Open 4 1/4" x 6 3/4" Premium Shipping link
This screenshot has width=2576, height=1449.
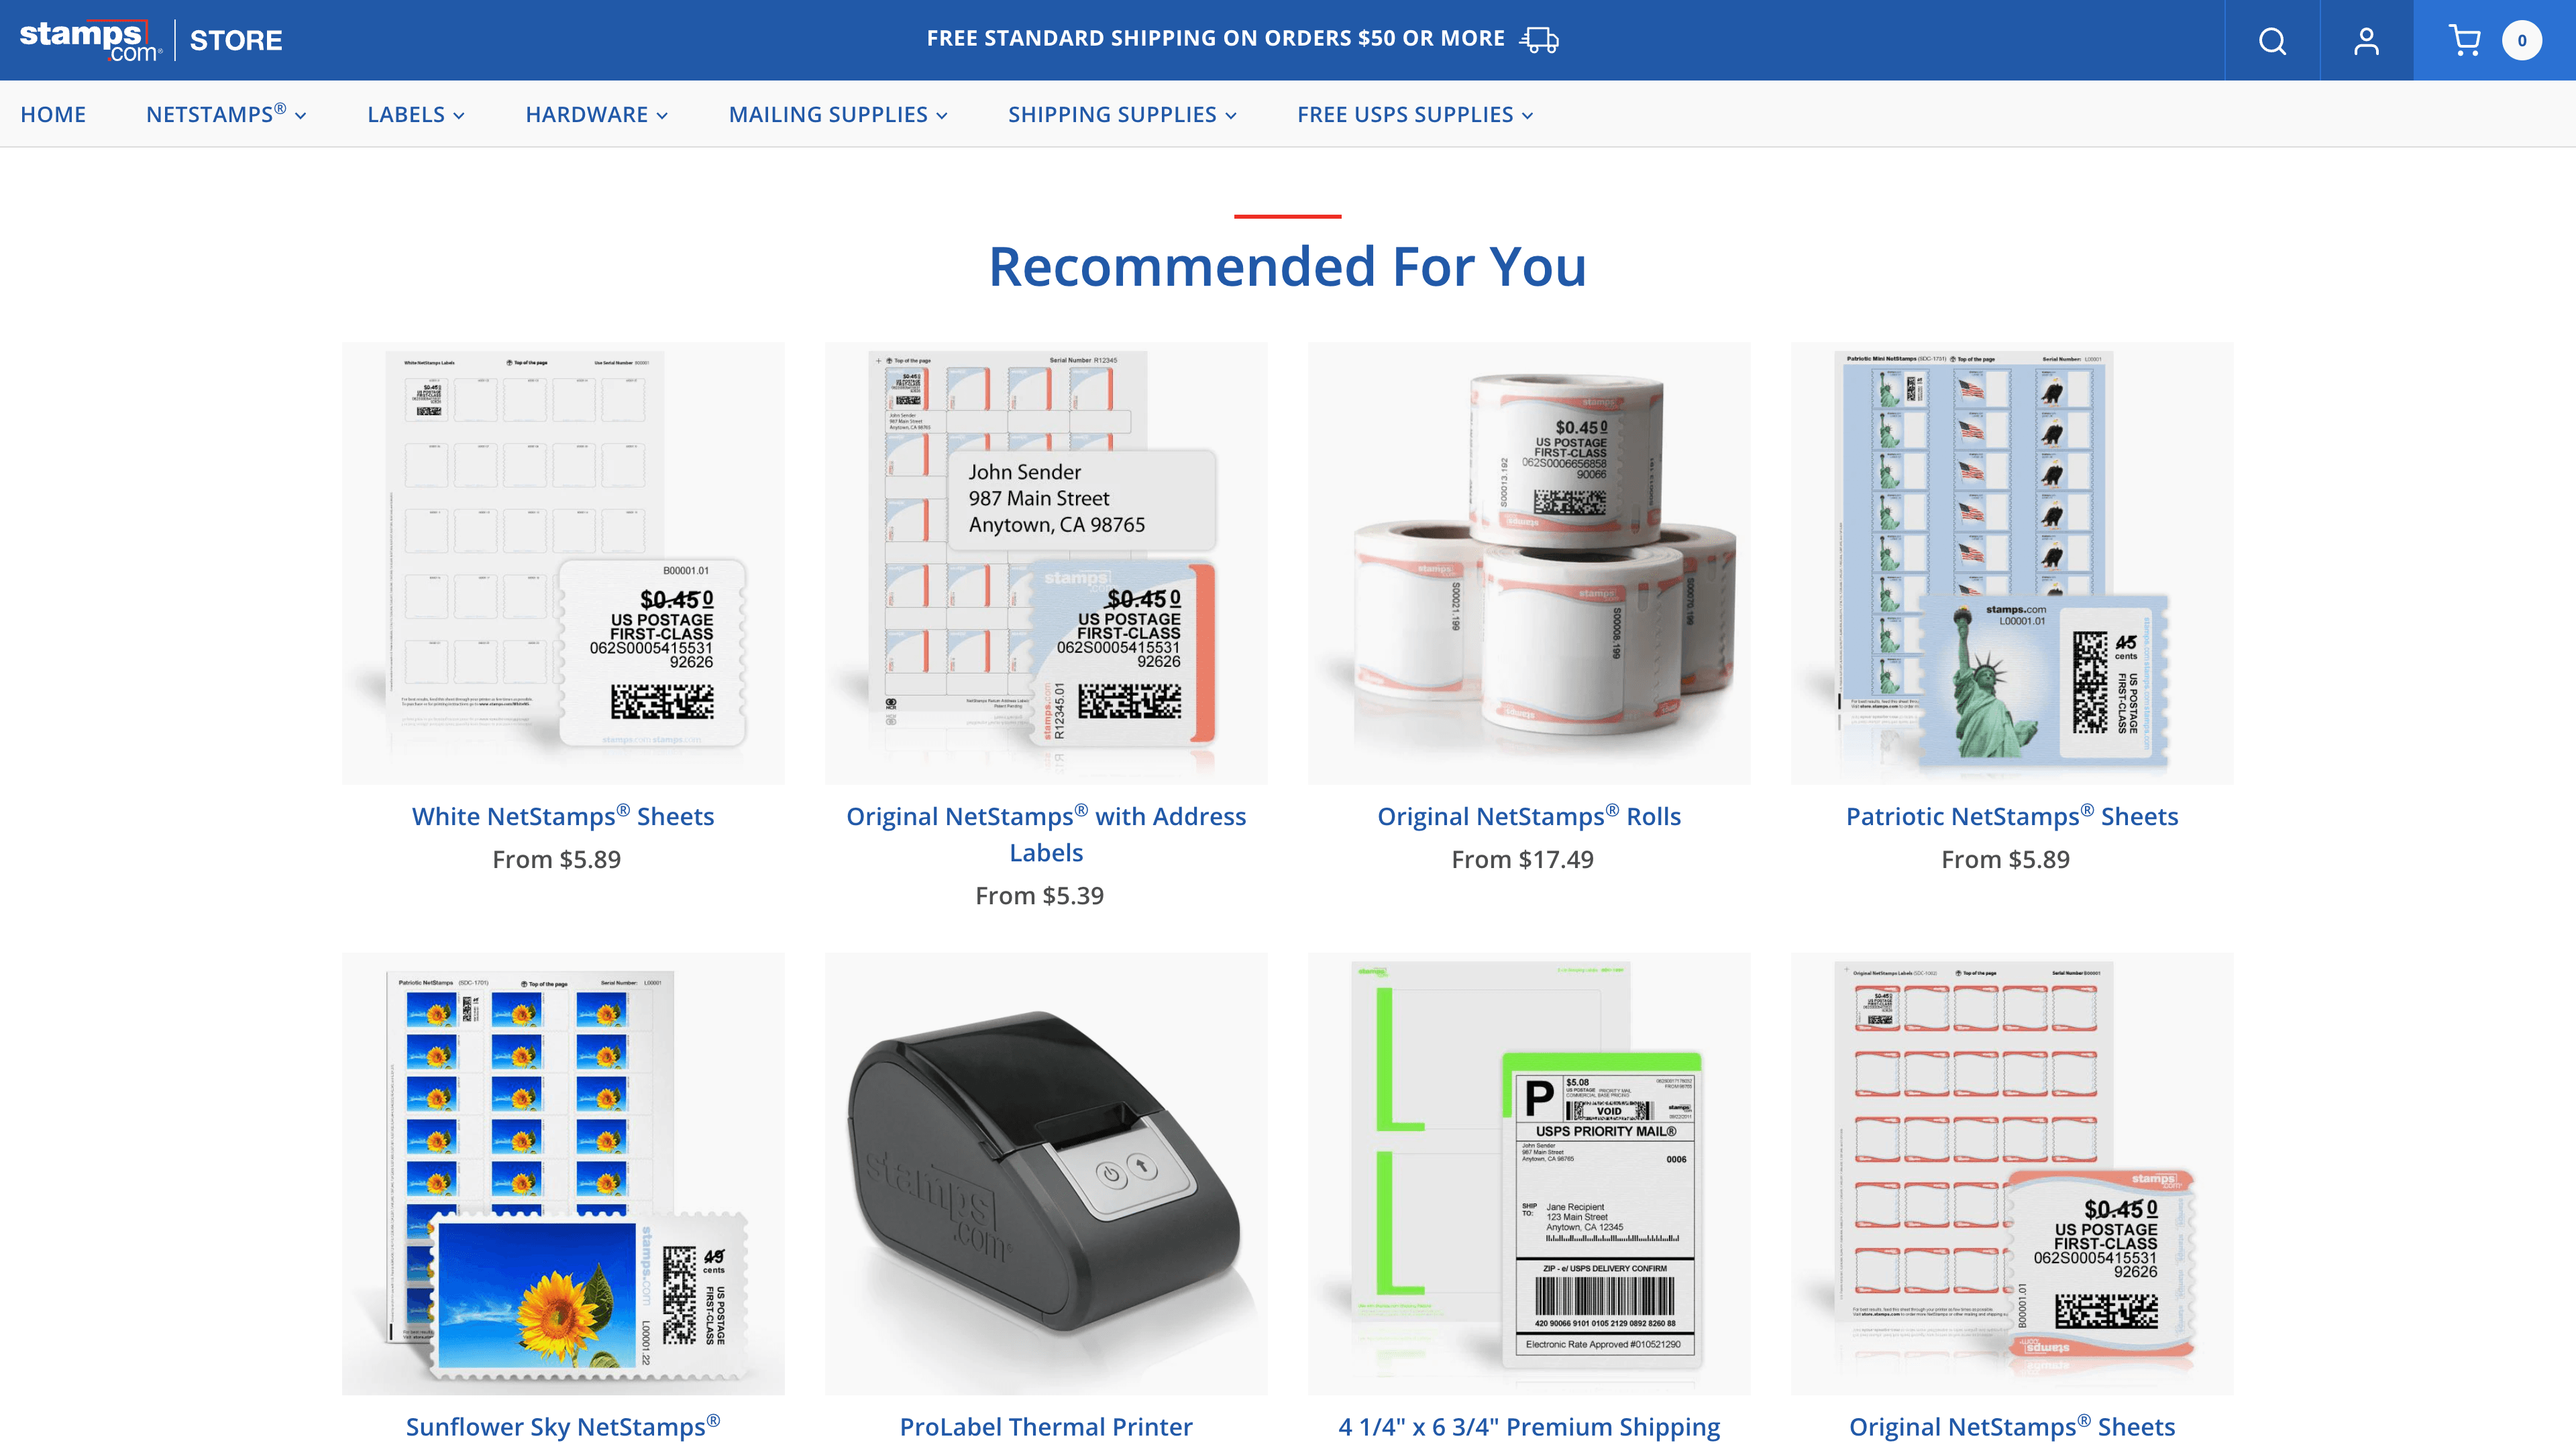pyautogui.click(x=1529, y=1426)
